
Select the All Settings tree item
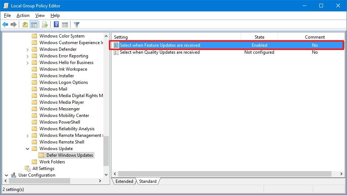pyautogui.click(x=43, y=169)
